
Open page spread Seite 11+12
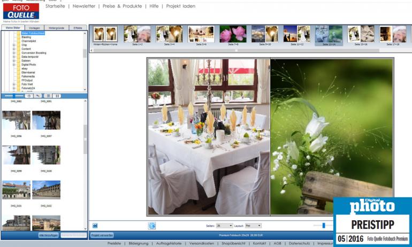pyautogui.click(x=297, y=36)
